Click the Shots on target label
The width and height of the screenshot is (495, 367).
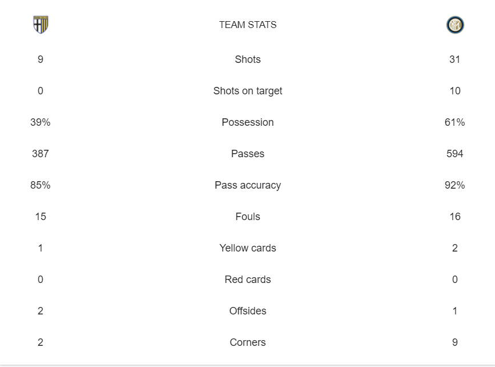248,91
